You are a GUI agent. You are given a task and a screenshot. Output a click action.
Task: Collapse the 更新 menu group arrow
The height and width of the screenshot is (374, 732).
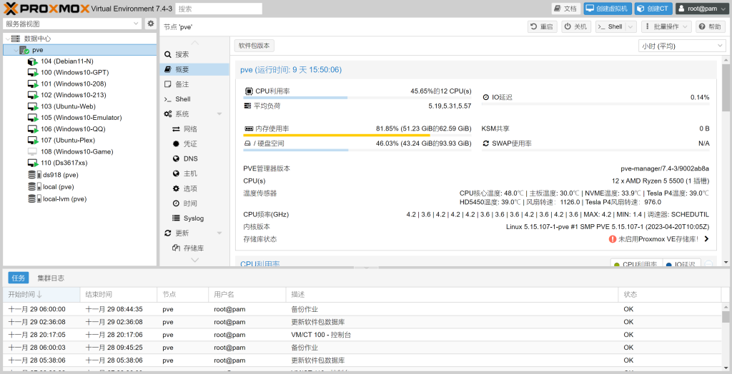pos(219,233)
